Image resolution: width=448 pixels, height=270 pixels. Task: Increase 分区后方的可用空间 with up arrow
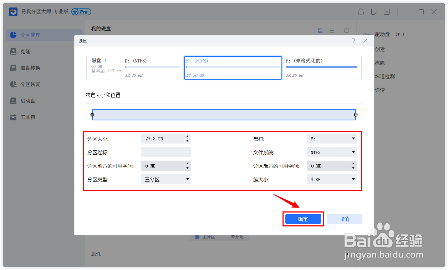point(353,164)
